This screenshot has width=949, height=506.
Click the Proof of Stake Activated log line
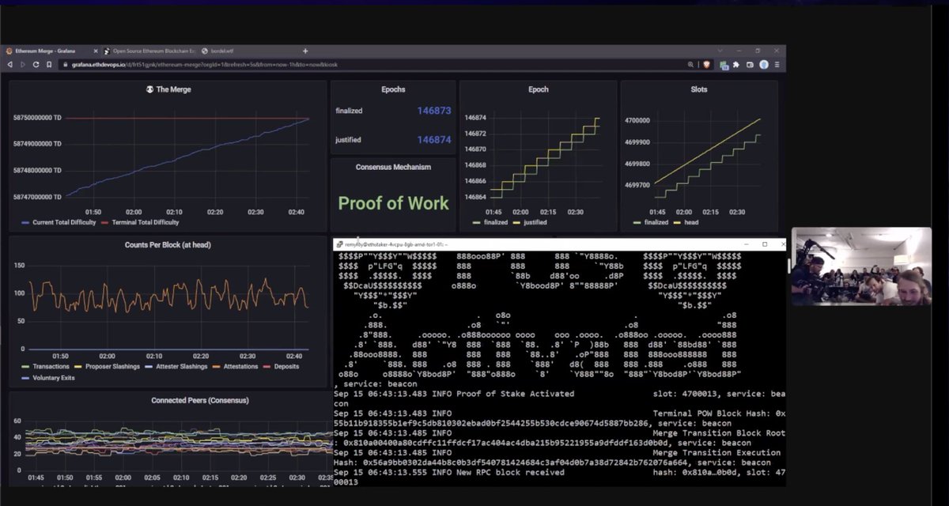(x=560, y=398)
